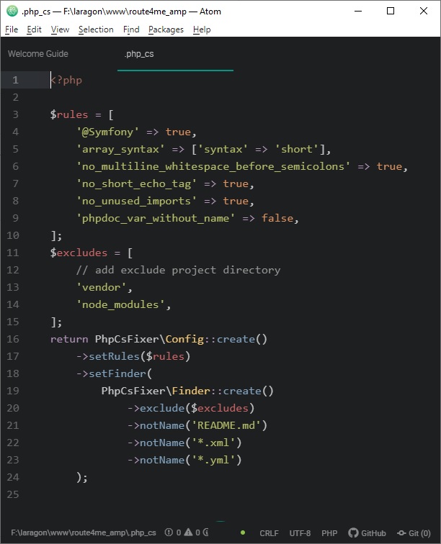Switch to the Welcome Guide tab

(x=38, y=54)
